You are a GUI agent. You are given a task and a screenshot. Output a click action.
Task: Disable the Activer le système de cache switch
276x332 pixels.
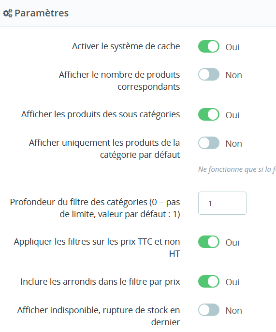pyautogui.click(x=209, y=46)
